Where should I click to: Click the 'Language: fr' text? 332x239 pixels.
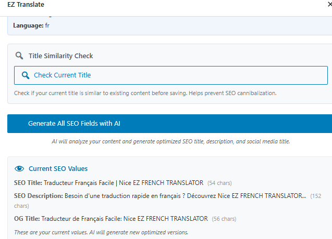[31, 25]
